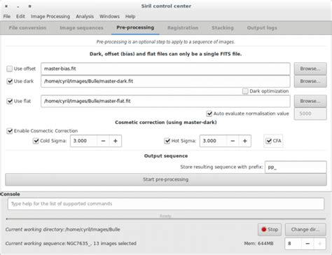Screen dimensions: 332x255
Task: Click the normalisation value 5000 field
Action: pyautogui.click(x=310, y=113)
